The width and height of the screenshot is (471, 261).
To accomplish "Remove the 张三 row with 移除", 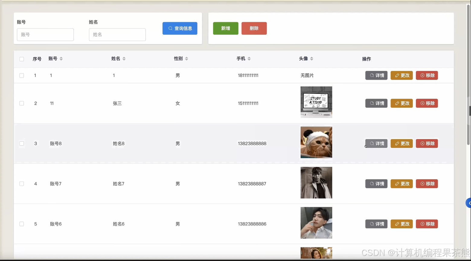I will tap(427, 103).
